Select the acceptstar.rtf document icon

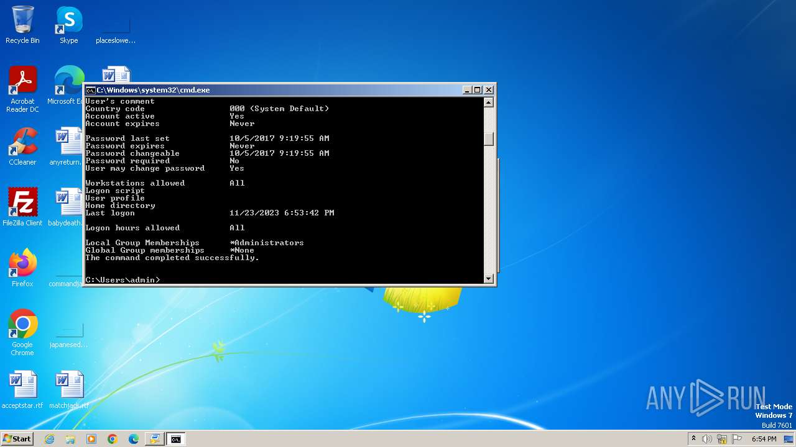(x=22, y=391)
